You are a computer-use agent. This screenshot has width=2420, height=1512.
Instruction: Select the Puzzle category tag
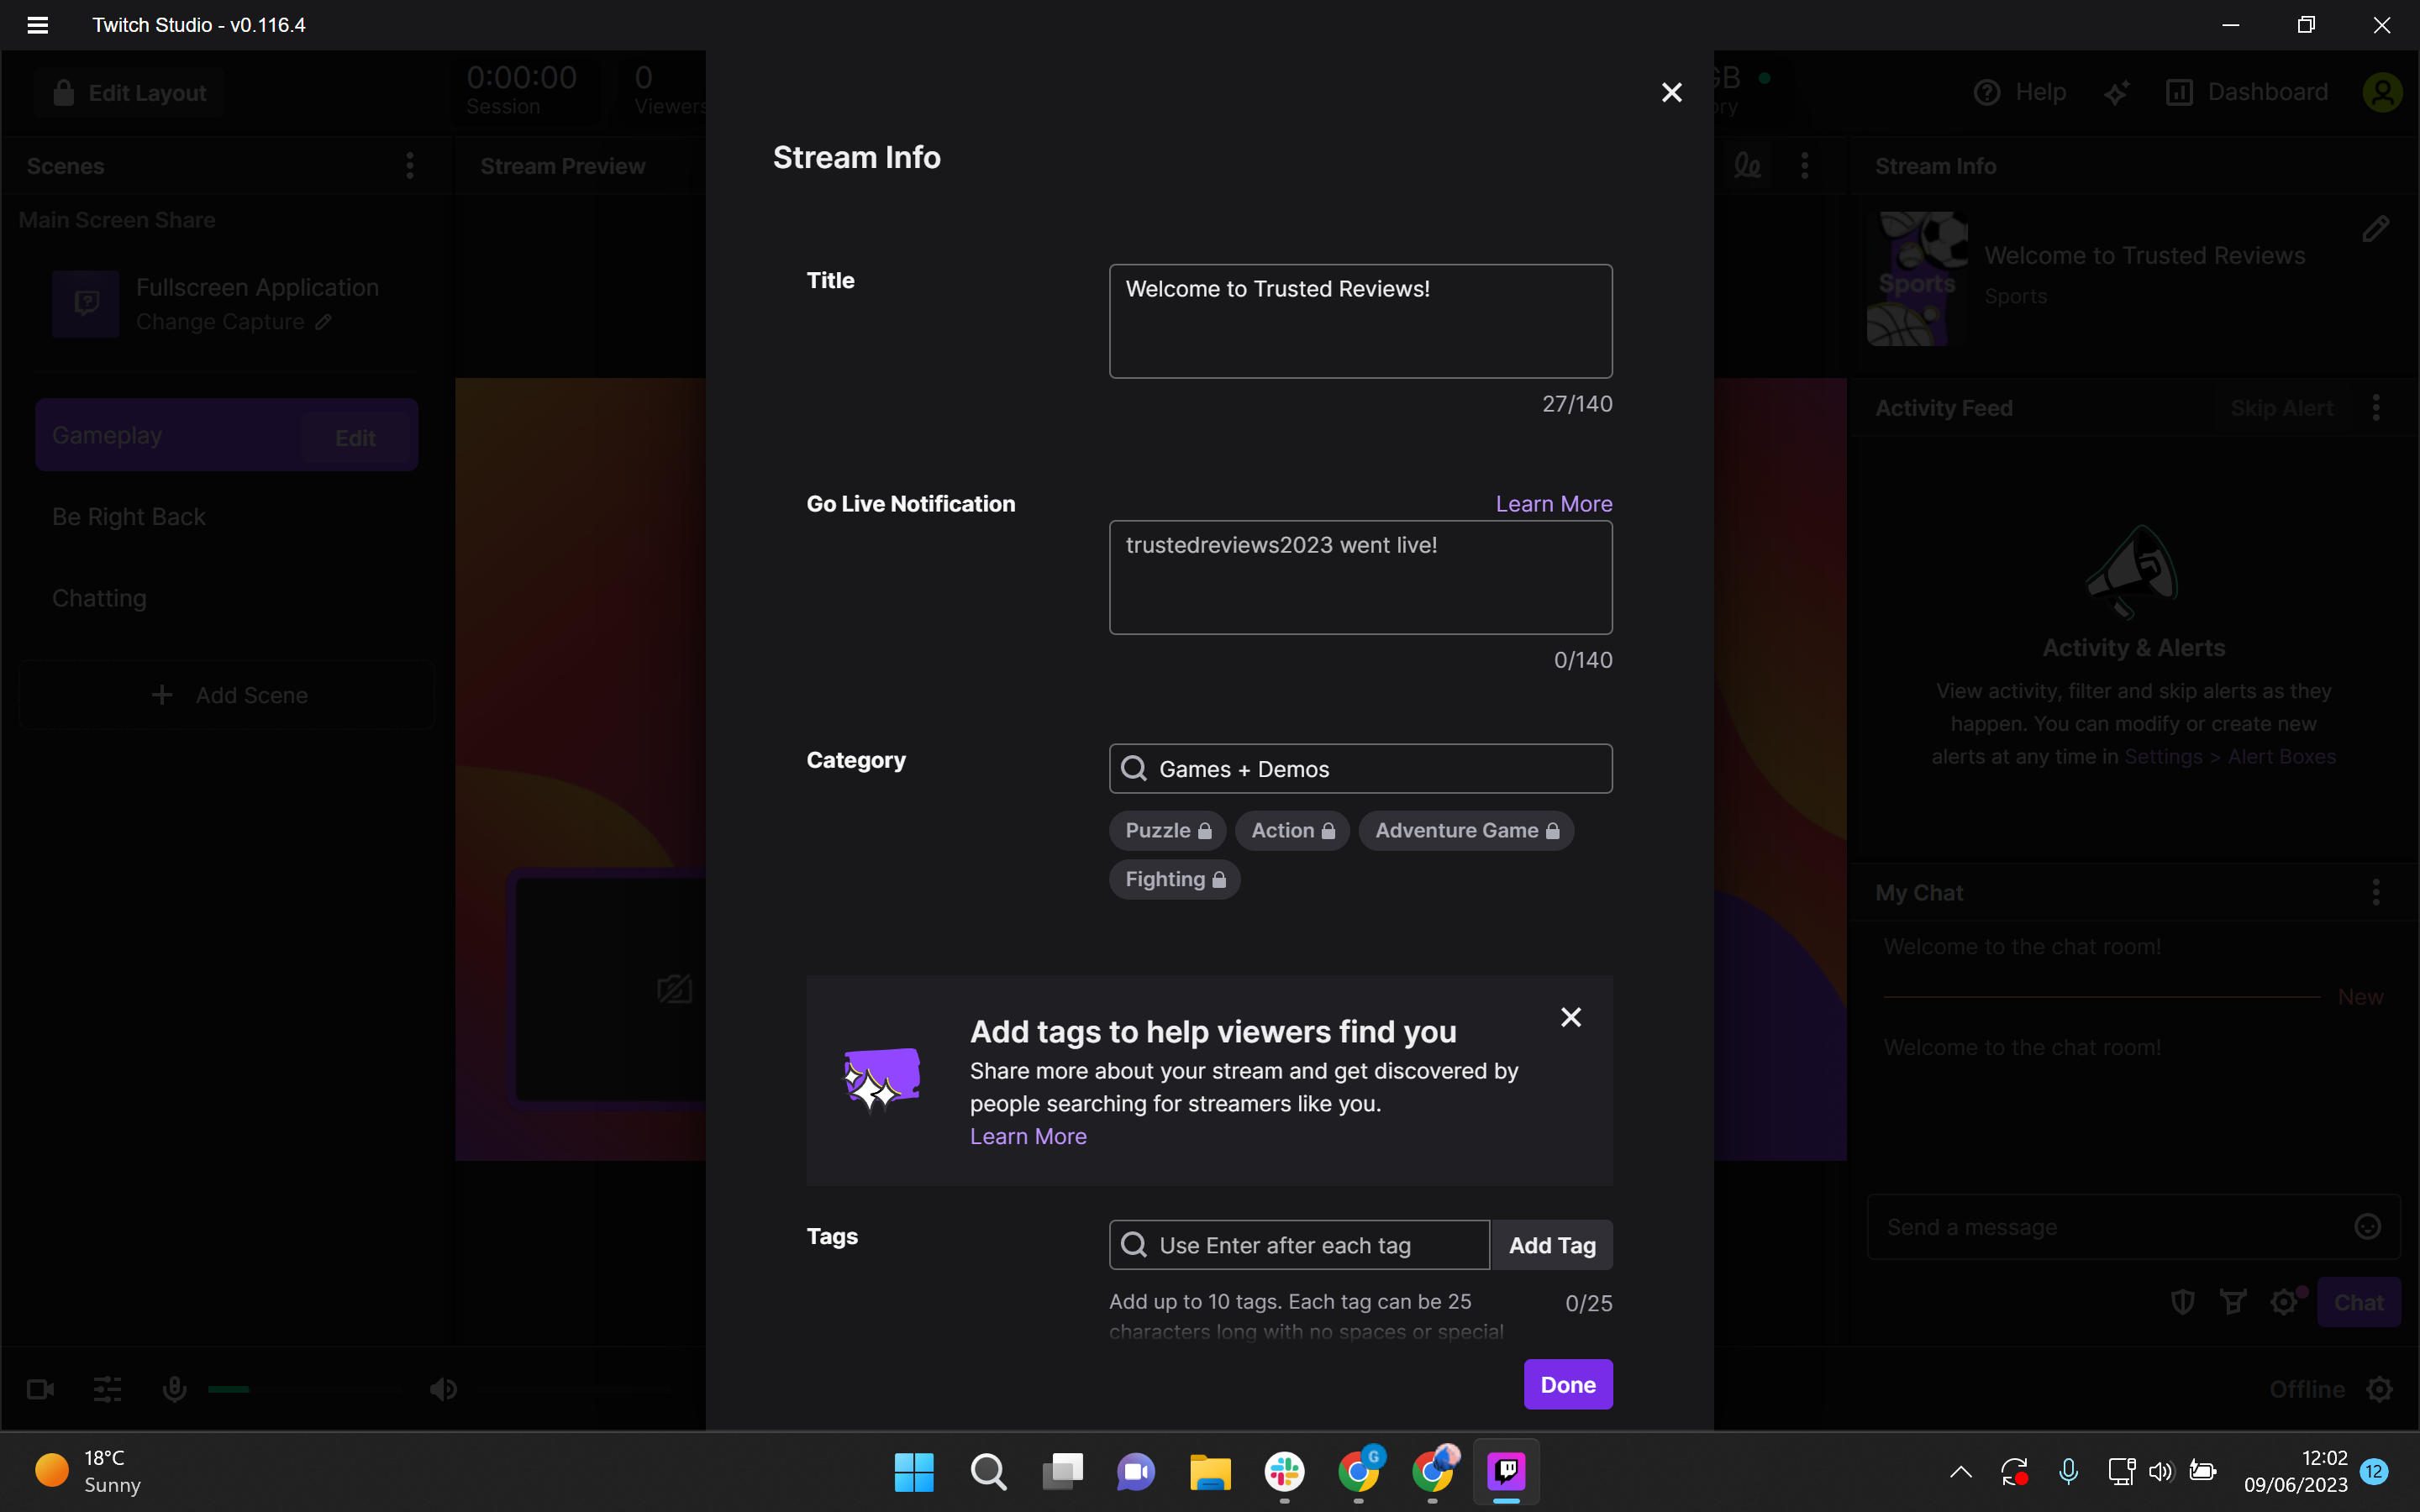tap(1167, 830)
